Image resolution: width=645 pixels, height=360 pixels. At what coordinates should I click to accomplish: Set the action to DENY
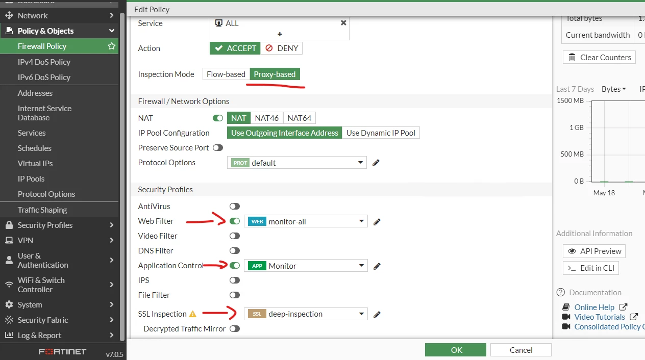point(282,48)
